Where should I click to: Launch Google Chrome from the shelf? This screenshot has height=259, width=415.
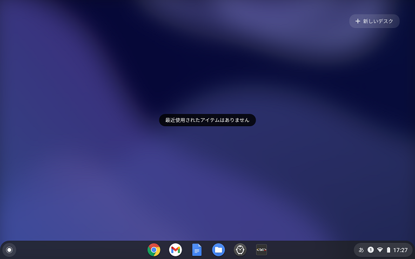[154, 250]
